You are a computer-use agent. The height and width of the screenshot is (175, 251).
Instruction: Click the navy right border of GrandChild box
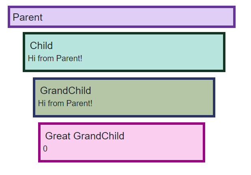coord(214,97)
